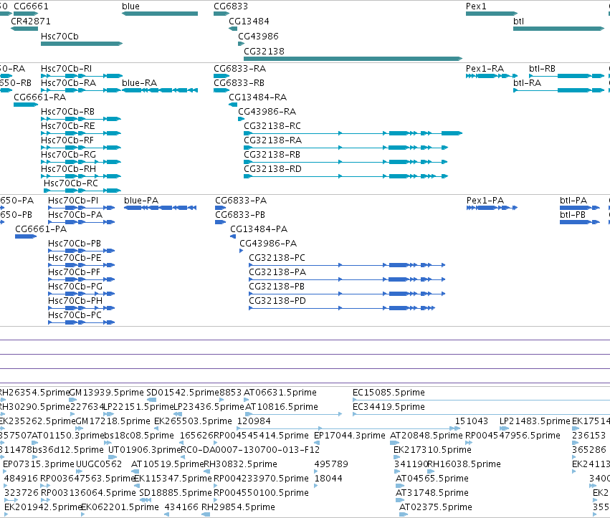Click transcript Hsc70Cb-RE
Image resolution: width=610 pixels, height=518 pixels.
[81, 133]
